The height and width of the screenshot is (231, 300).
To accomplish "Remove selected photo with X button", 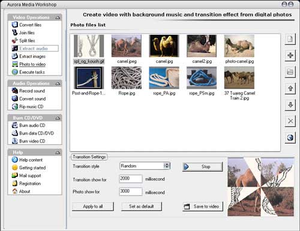I will click(x=290, y=121).
